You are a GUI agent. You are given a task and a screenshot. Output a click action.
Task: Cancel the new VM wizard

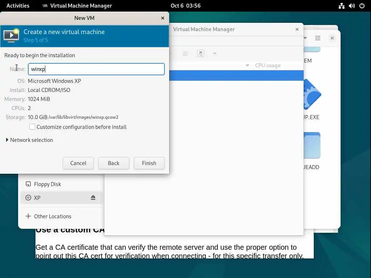(x=78, y=163)
